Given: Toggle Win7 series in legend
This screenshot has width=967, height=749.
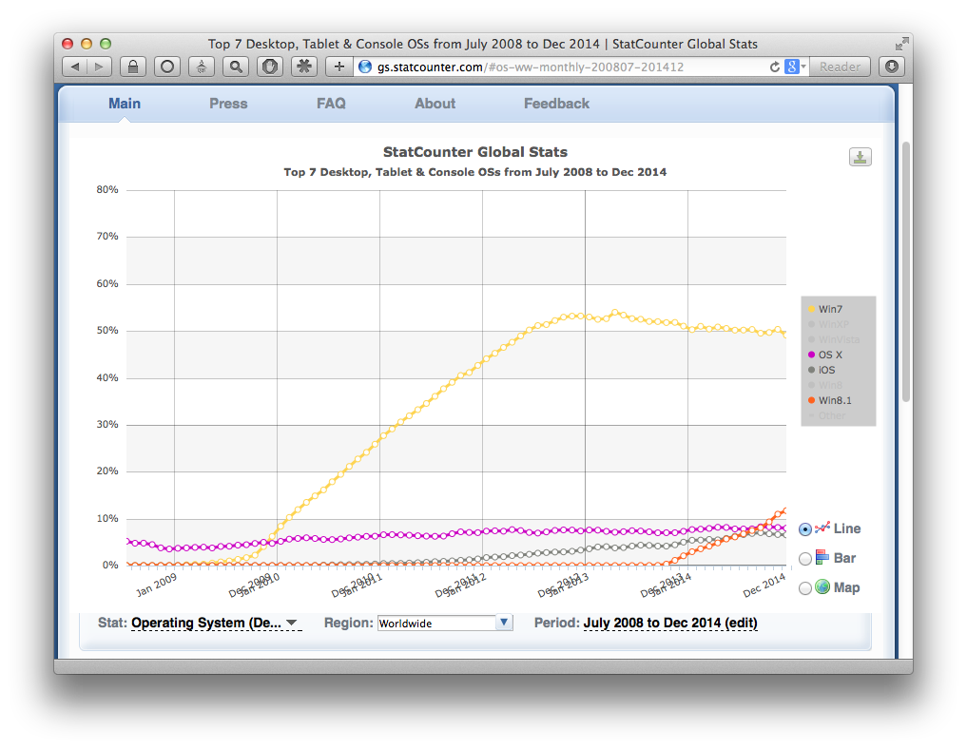Looking at the screenshot, I should pyautogui.click(x=825, y=309).
